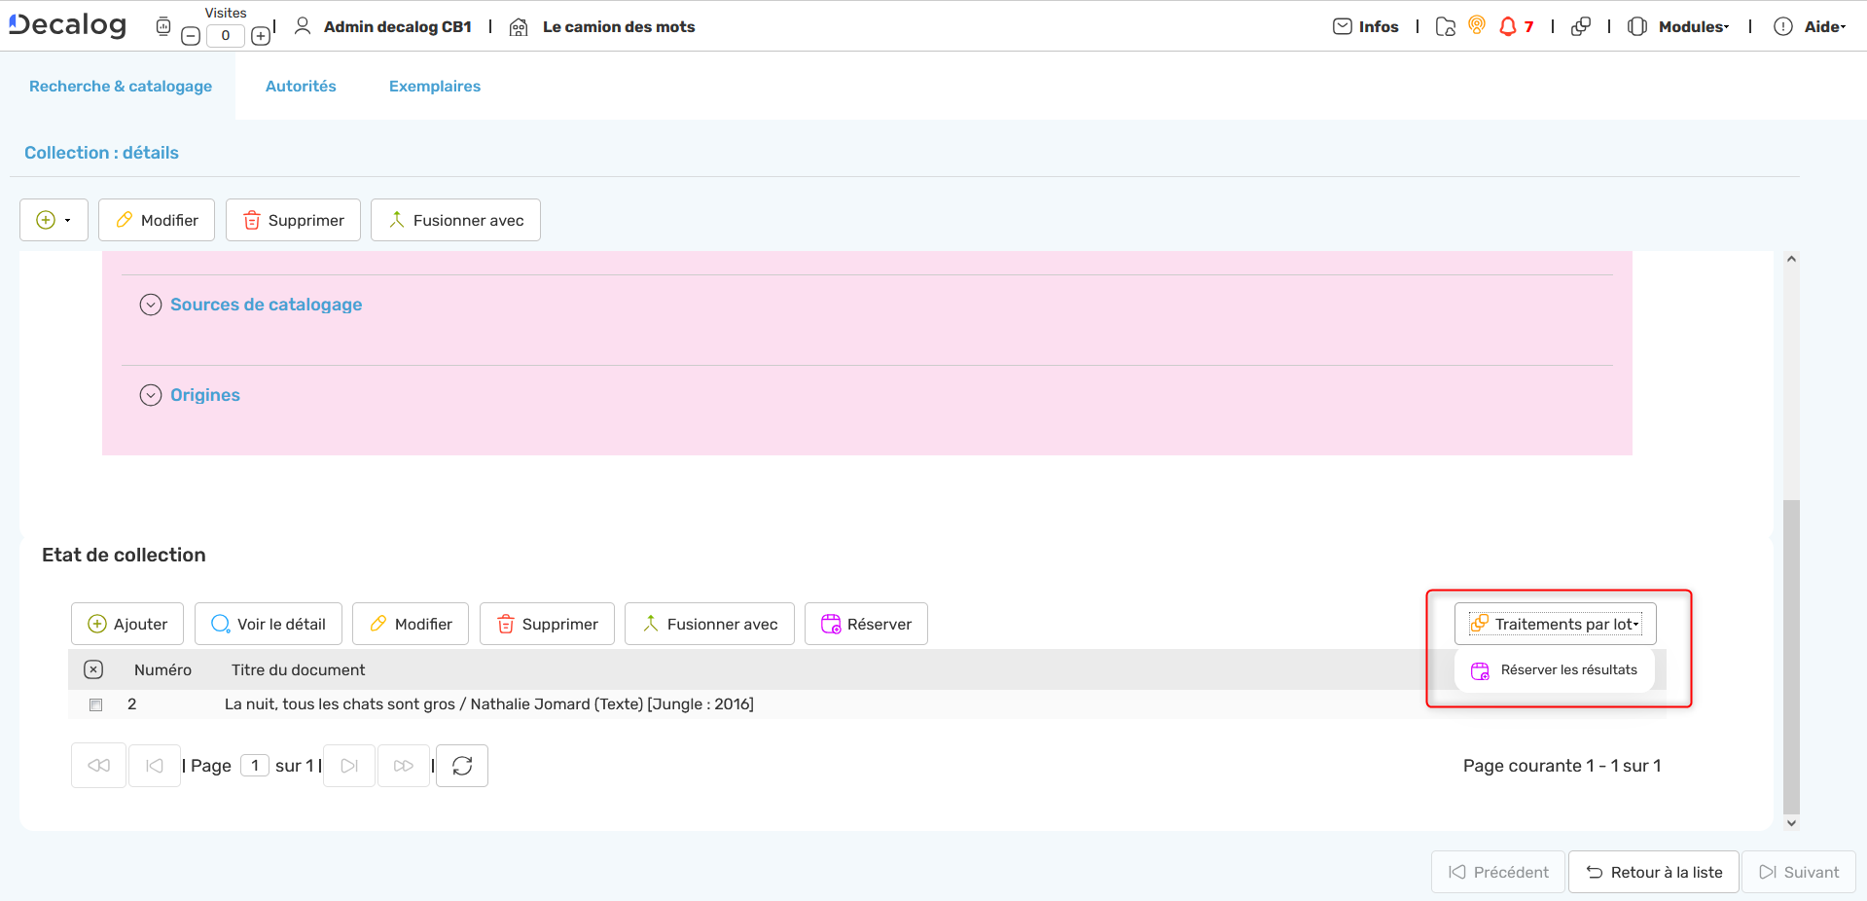The width and height of the screenshot is (1867, 901).
Task: Open the Infos mail icon
Action: (x=1343, y=26)
